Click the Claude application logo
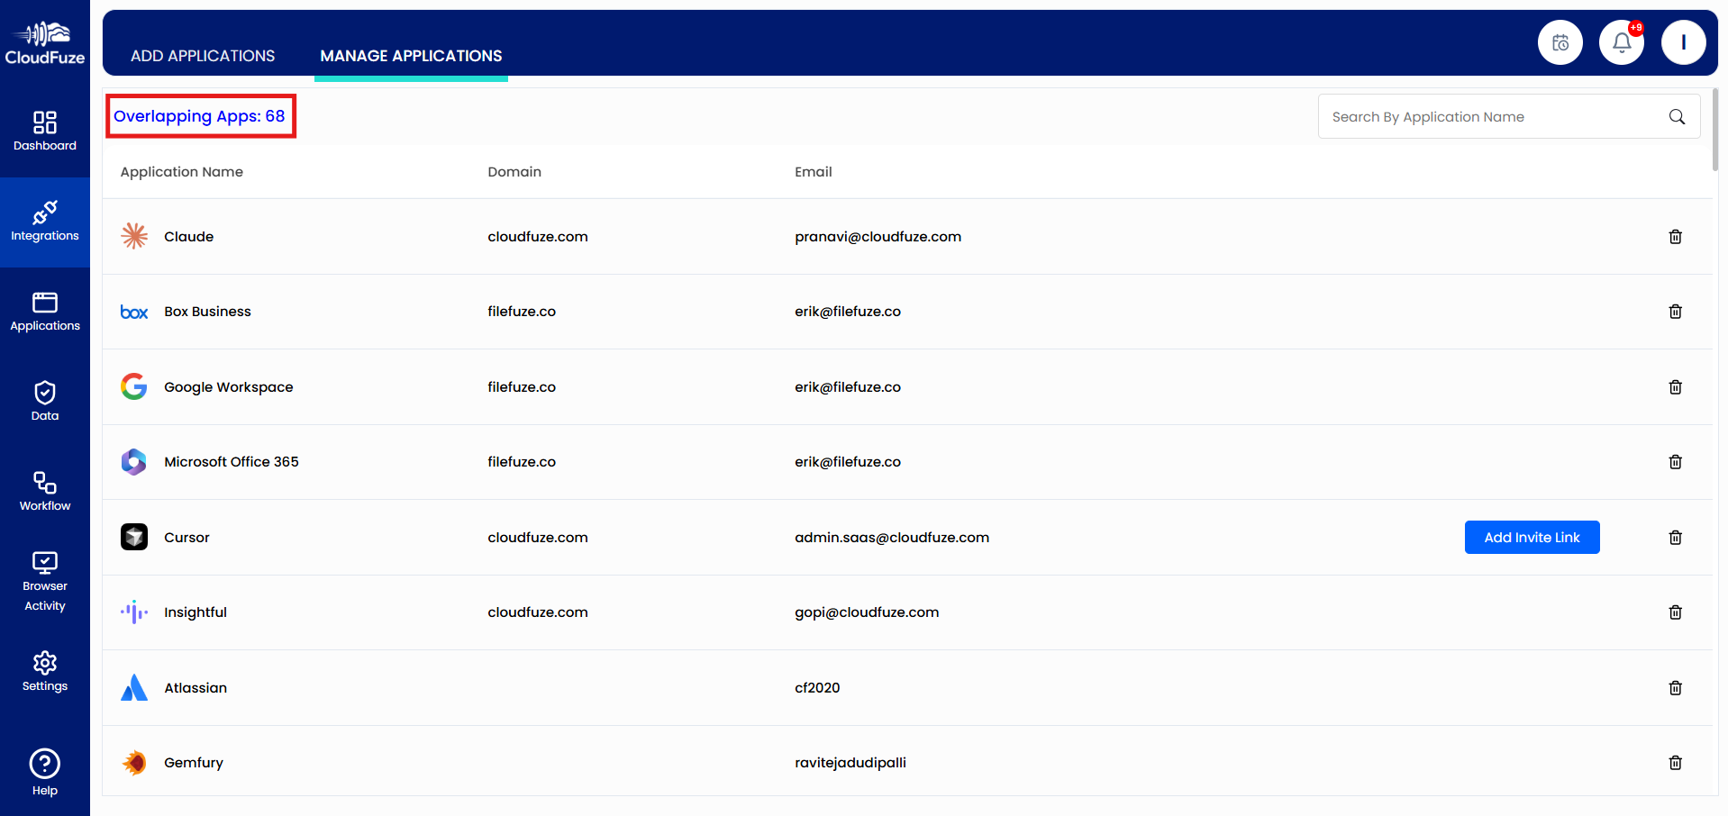 pyautogui.click(x=133, y=236)
